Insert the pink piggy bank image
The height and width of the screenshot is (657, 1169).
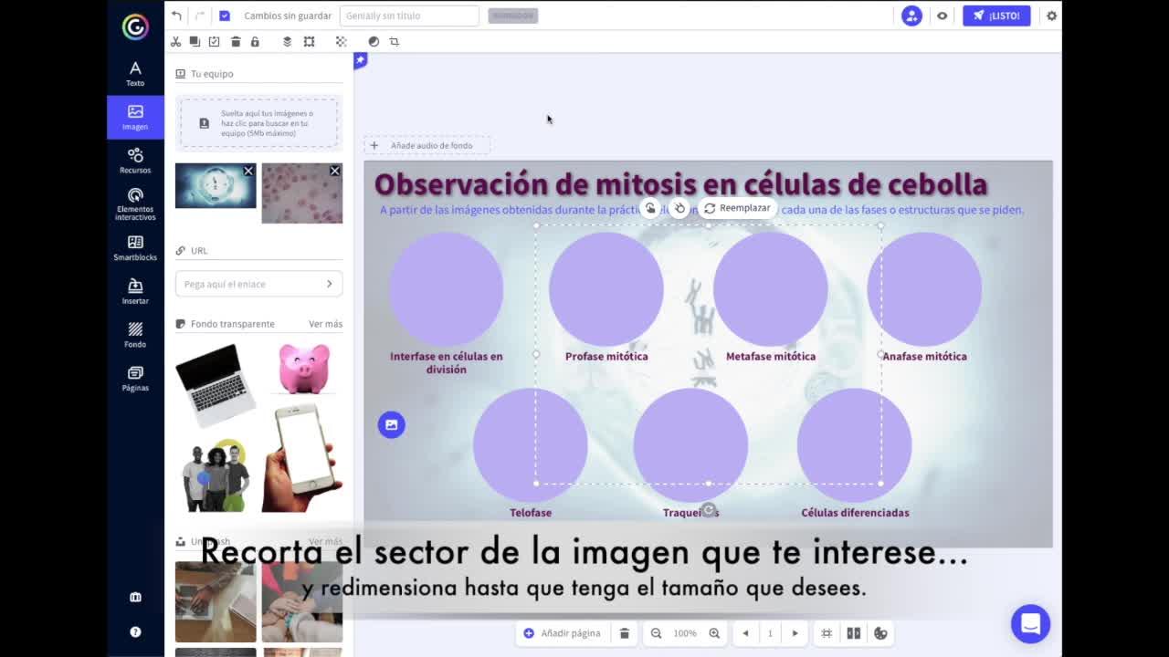pos(303,368)
